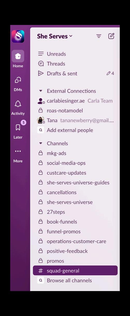The height and width of the screenshot is (316, 130).
Task: Open the She Serves workspace dropdown
Action: pos(55,36)
